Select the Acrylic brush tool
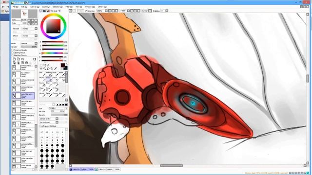This screenshot has height=175, width=312. pos(42,94)
